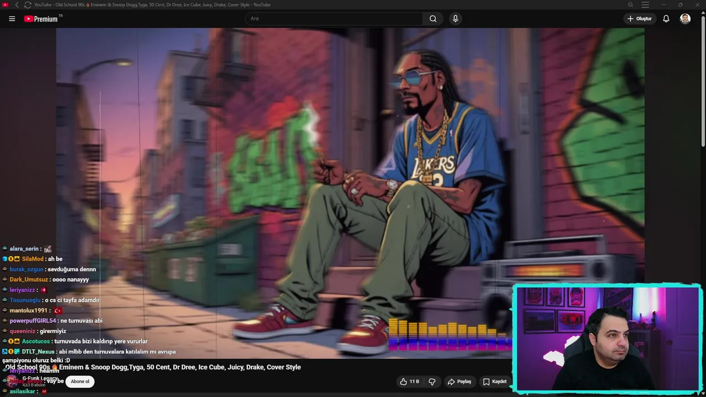
Task: Open the browser zoom magnifier icon
Action: pos(630,5)
